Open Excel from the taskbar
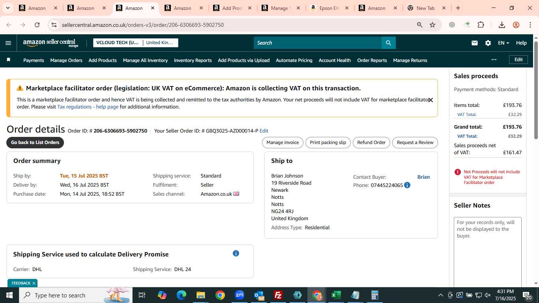Screen dimensions: 539x303 (x=336, y=295)
